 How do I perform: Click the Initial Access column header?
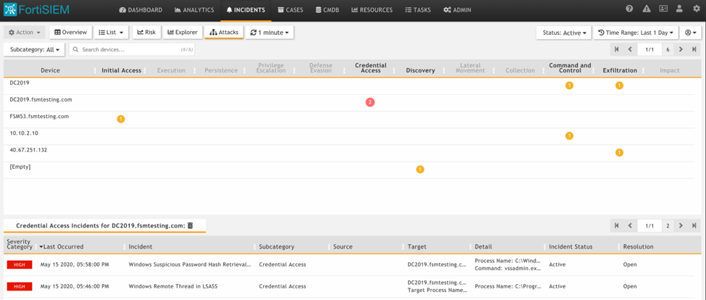[121, 70]
